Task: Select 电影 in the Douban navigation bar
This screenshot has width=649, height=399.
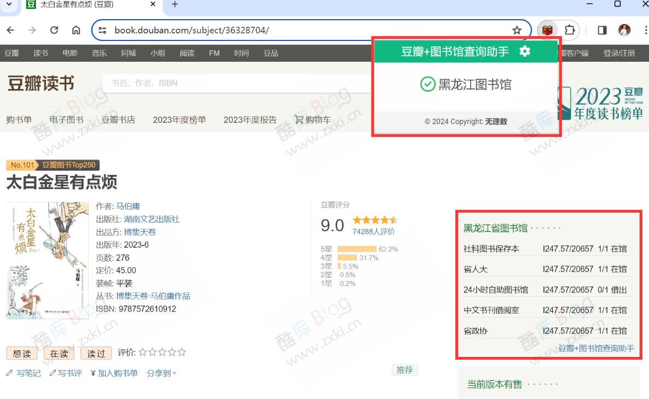Action: point(69,53)
